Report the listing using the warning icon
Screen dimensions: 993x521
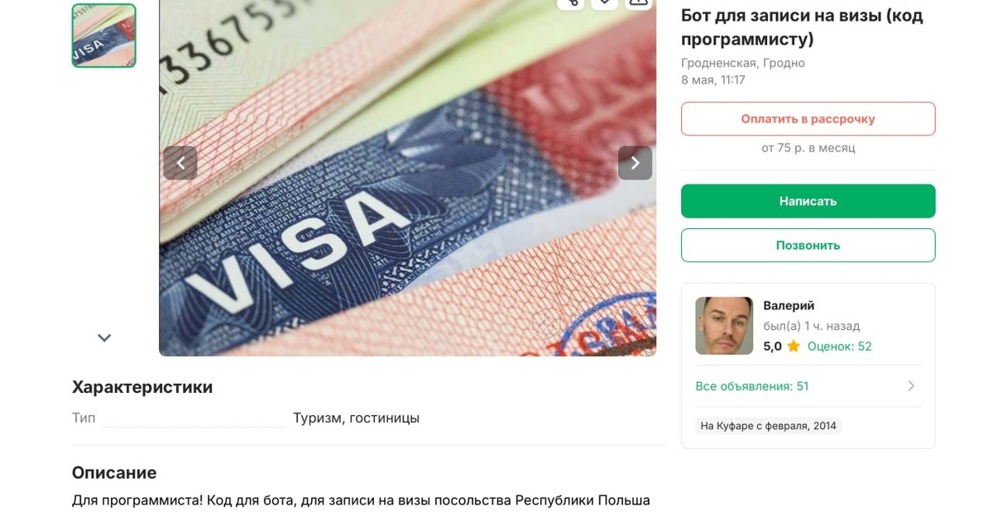[639, 2]
